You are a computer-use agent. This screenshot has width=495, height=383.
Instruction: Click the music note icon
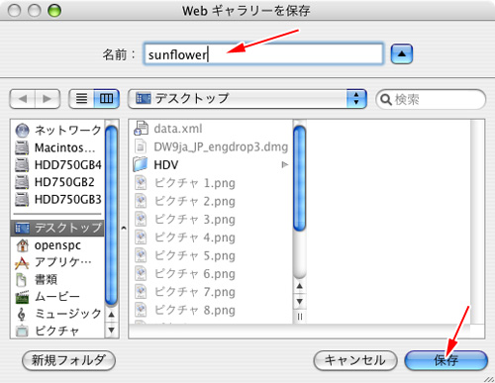click(22, 314)
